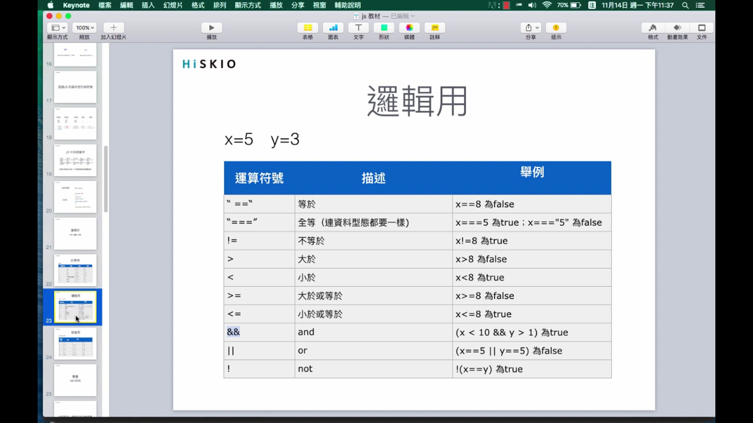Open the Shape insertion tool
The width and height of the screenshot is (753, 423).
pyautogui.click(x=384, y=28)
